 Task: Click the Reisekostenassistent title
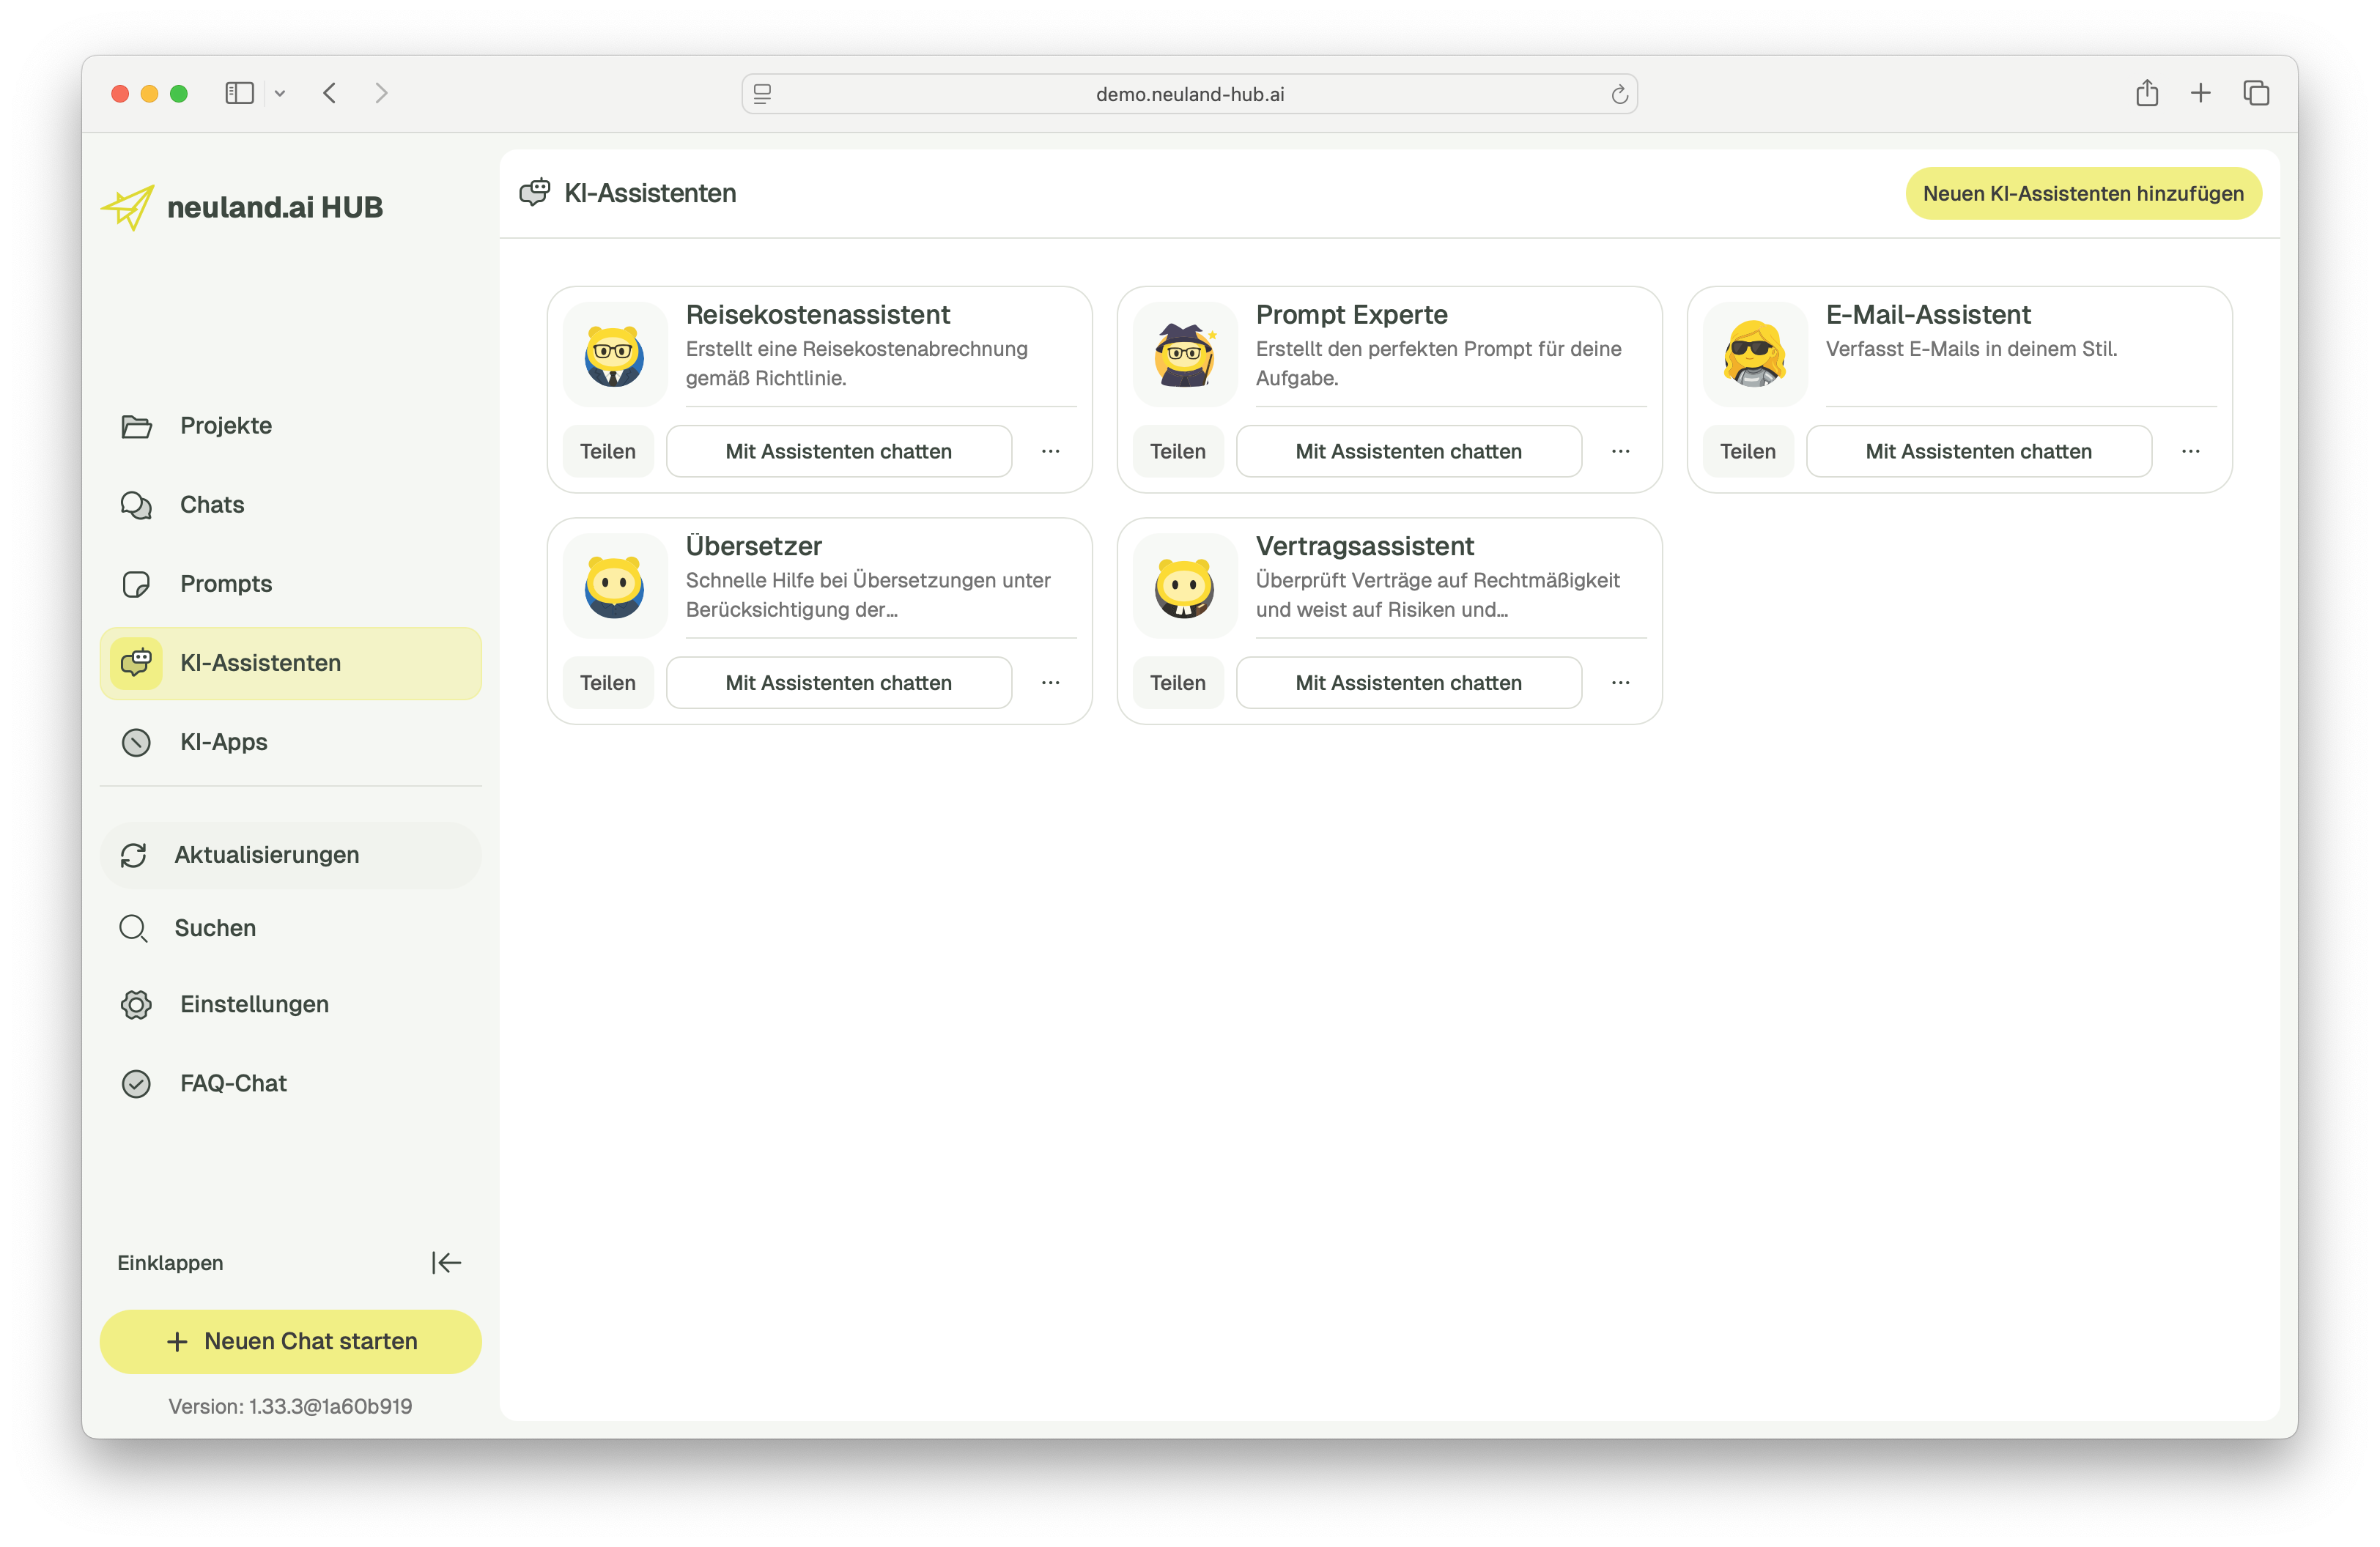pos(818,315)
